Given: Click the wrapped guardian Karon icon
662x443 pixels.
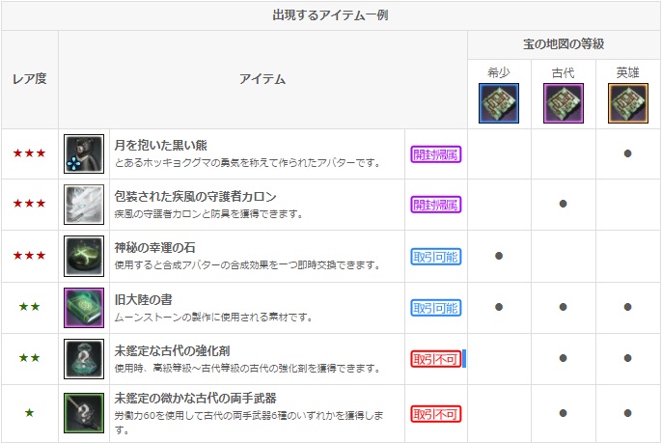Looking at the screenshot, I should point(84,205).
